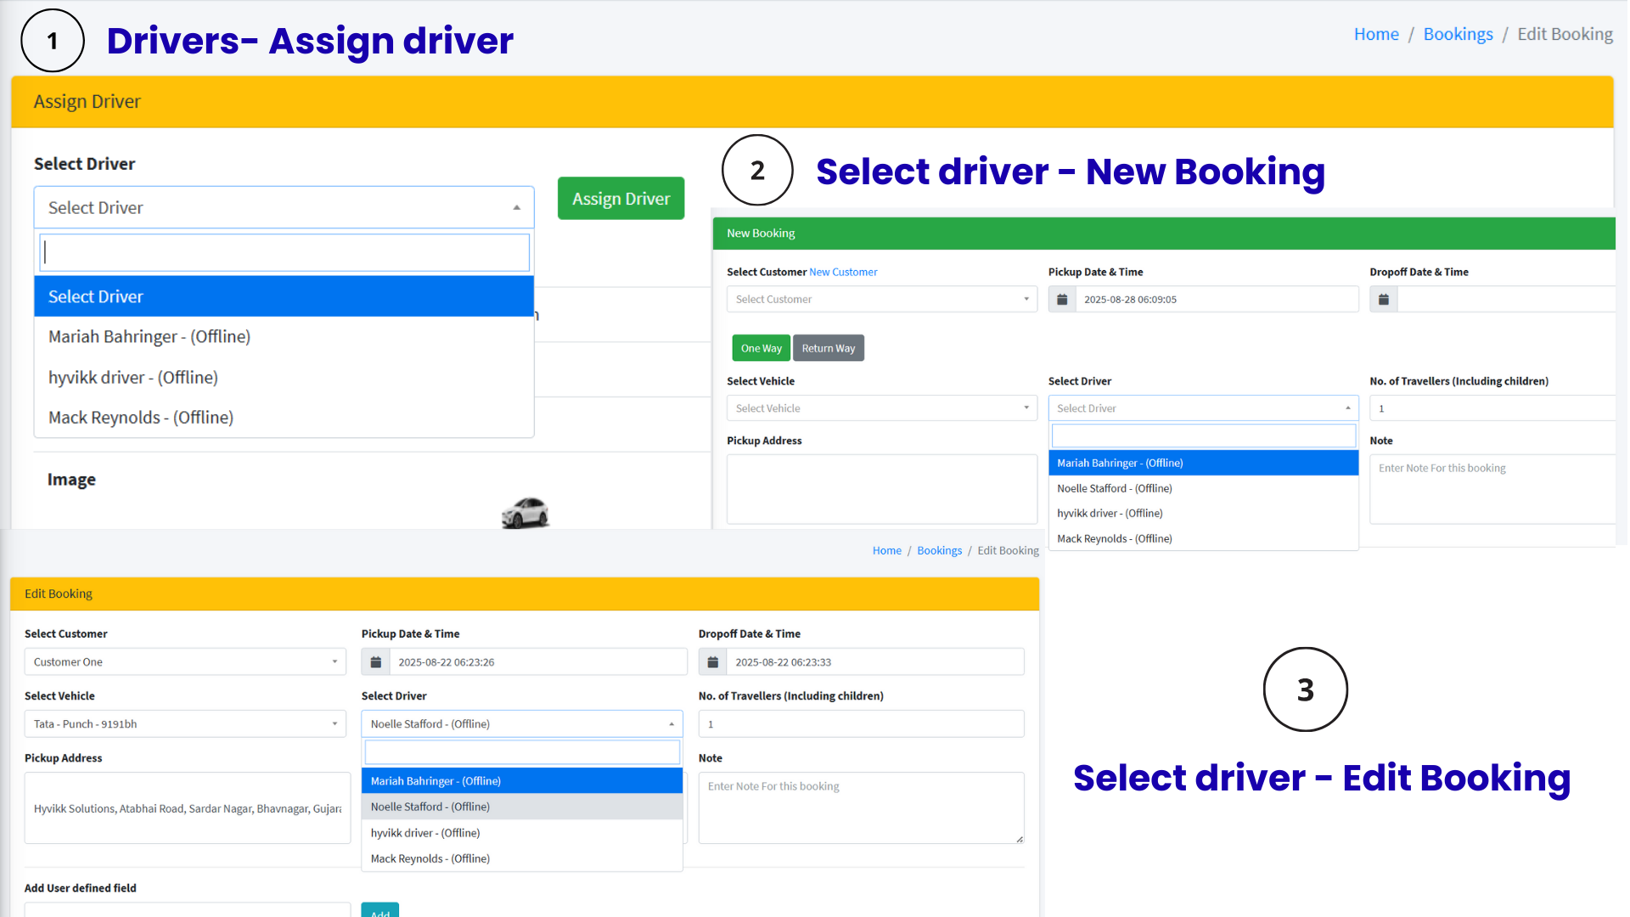This screenshot has width=1630, height=917.
Task: Open the Tata - Punch vehicle dropdown
Action: click(x=185, y=724)
